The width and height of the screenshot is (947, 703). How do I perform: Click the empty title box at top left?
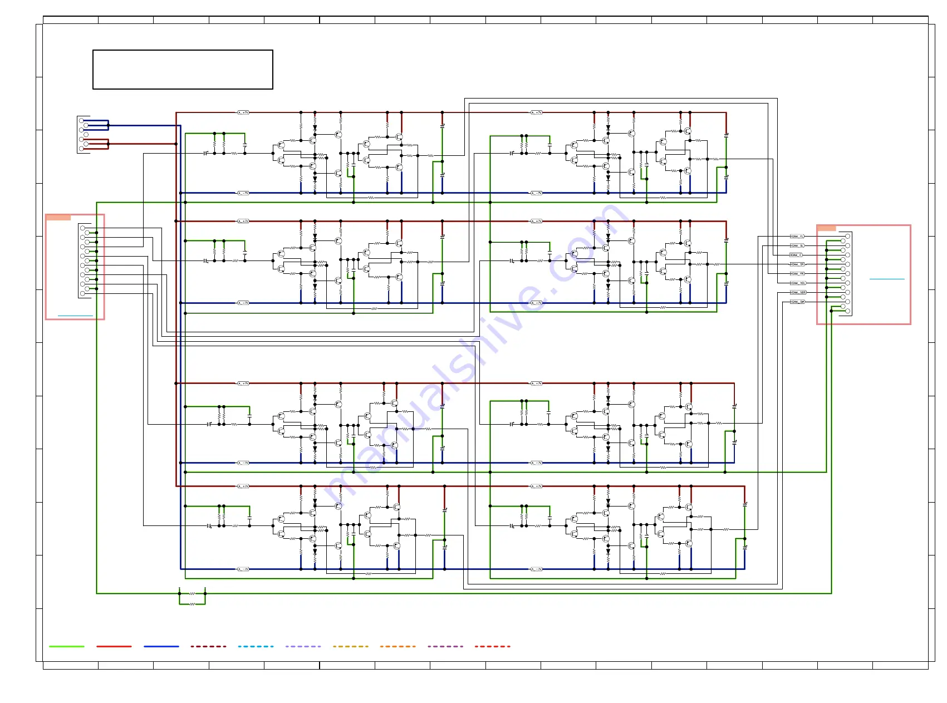pyautogui.click(x=183, y=70)
